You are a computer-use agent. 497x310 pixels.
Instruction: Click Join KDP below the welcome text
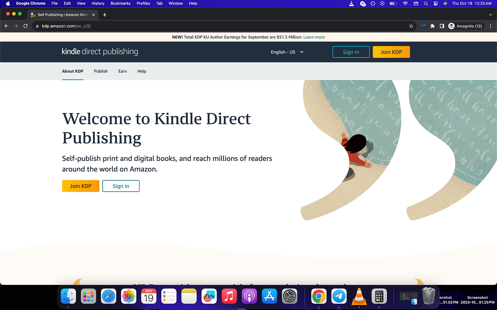click(81, 186)
